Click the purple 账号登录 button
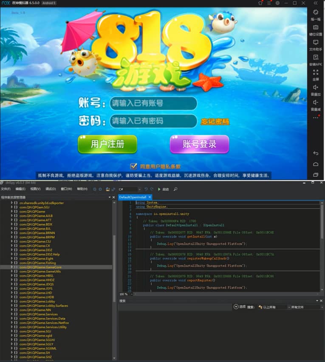Viewport: 325px width, 362px height. click(199, 144)
